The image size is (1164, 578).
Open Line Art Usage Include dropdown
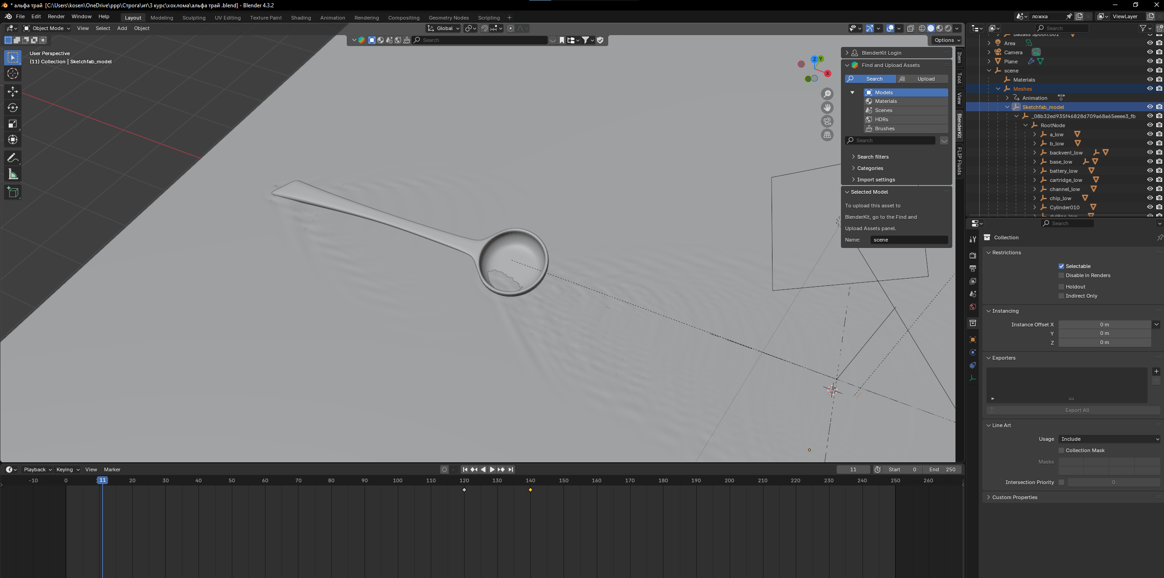pyautogui.click(x=1109, y=439)
